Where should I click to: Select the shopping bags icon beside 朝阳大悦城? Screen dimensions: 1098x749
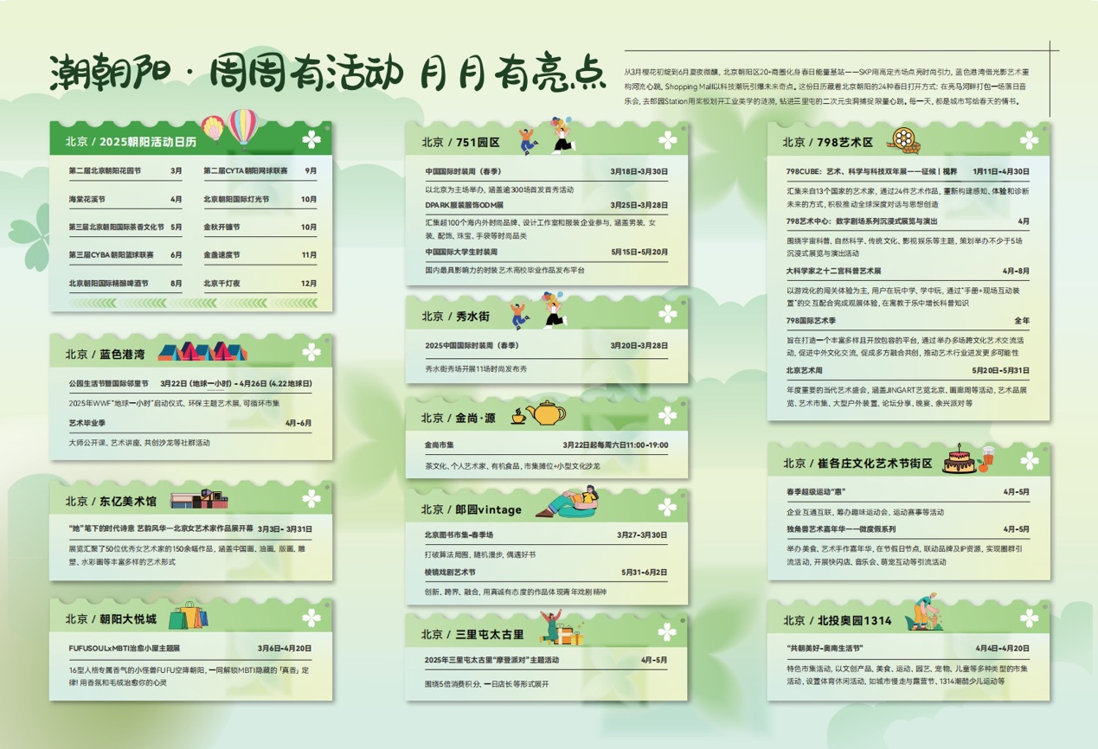click(x=189, y=616)
